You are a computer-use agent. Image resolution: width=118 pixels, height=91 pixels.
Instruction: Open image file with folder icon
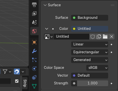click(x=105, y=37)
